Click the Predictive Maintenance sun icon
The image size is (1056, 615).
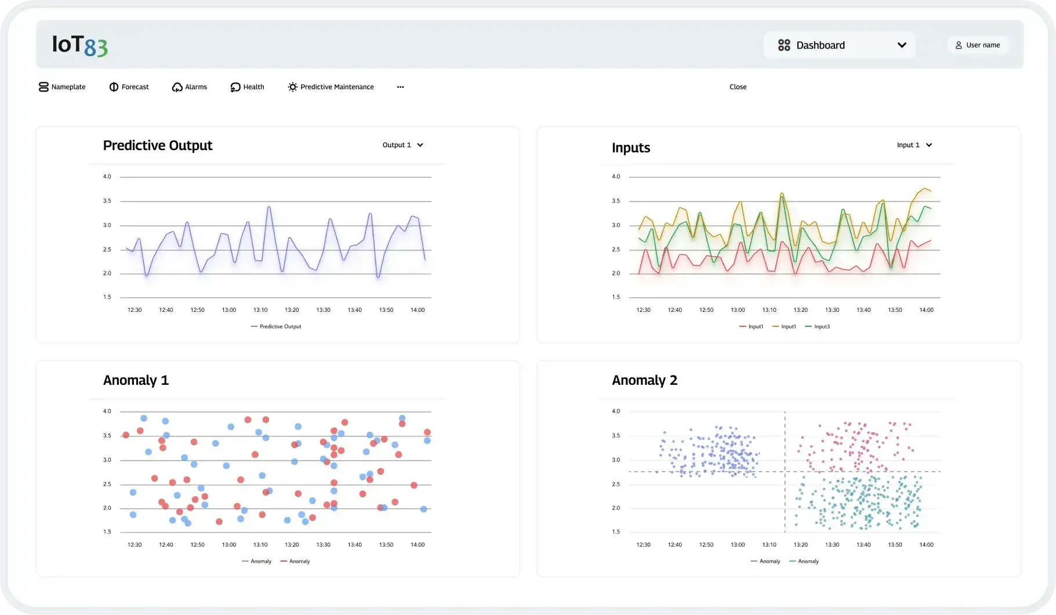pos(293,87)
